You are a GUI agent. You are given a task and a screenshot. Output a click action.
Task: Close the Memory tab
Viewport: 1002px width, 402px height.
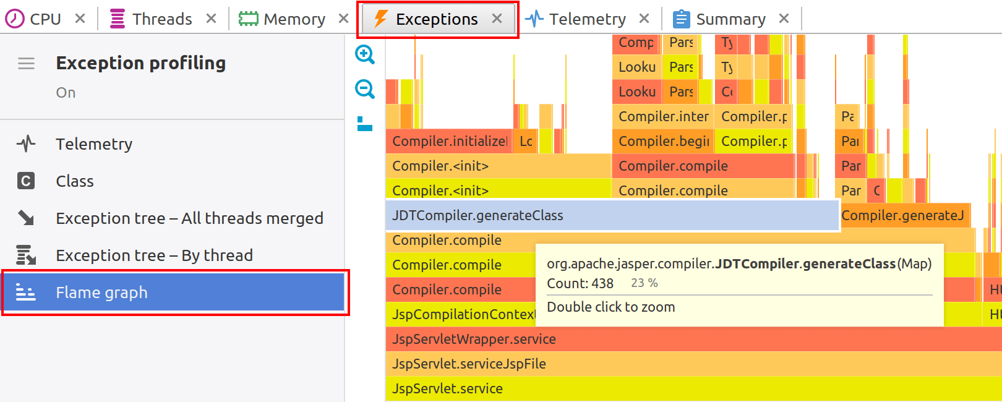pos(344,19)
